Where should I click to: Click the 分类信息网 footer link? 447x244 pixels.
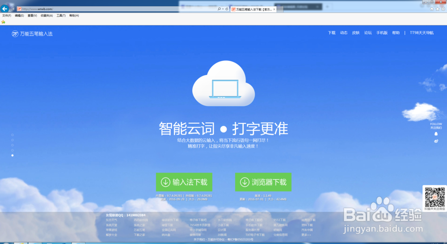click(x=281, y=235)
